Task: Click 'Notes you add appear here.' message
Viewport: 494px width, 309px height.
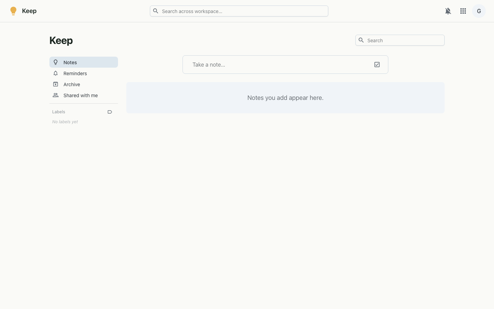Action: [285, 98]
